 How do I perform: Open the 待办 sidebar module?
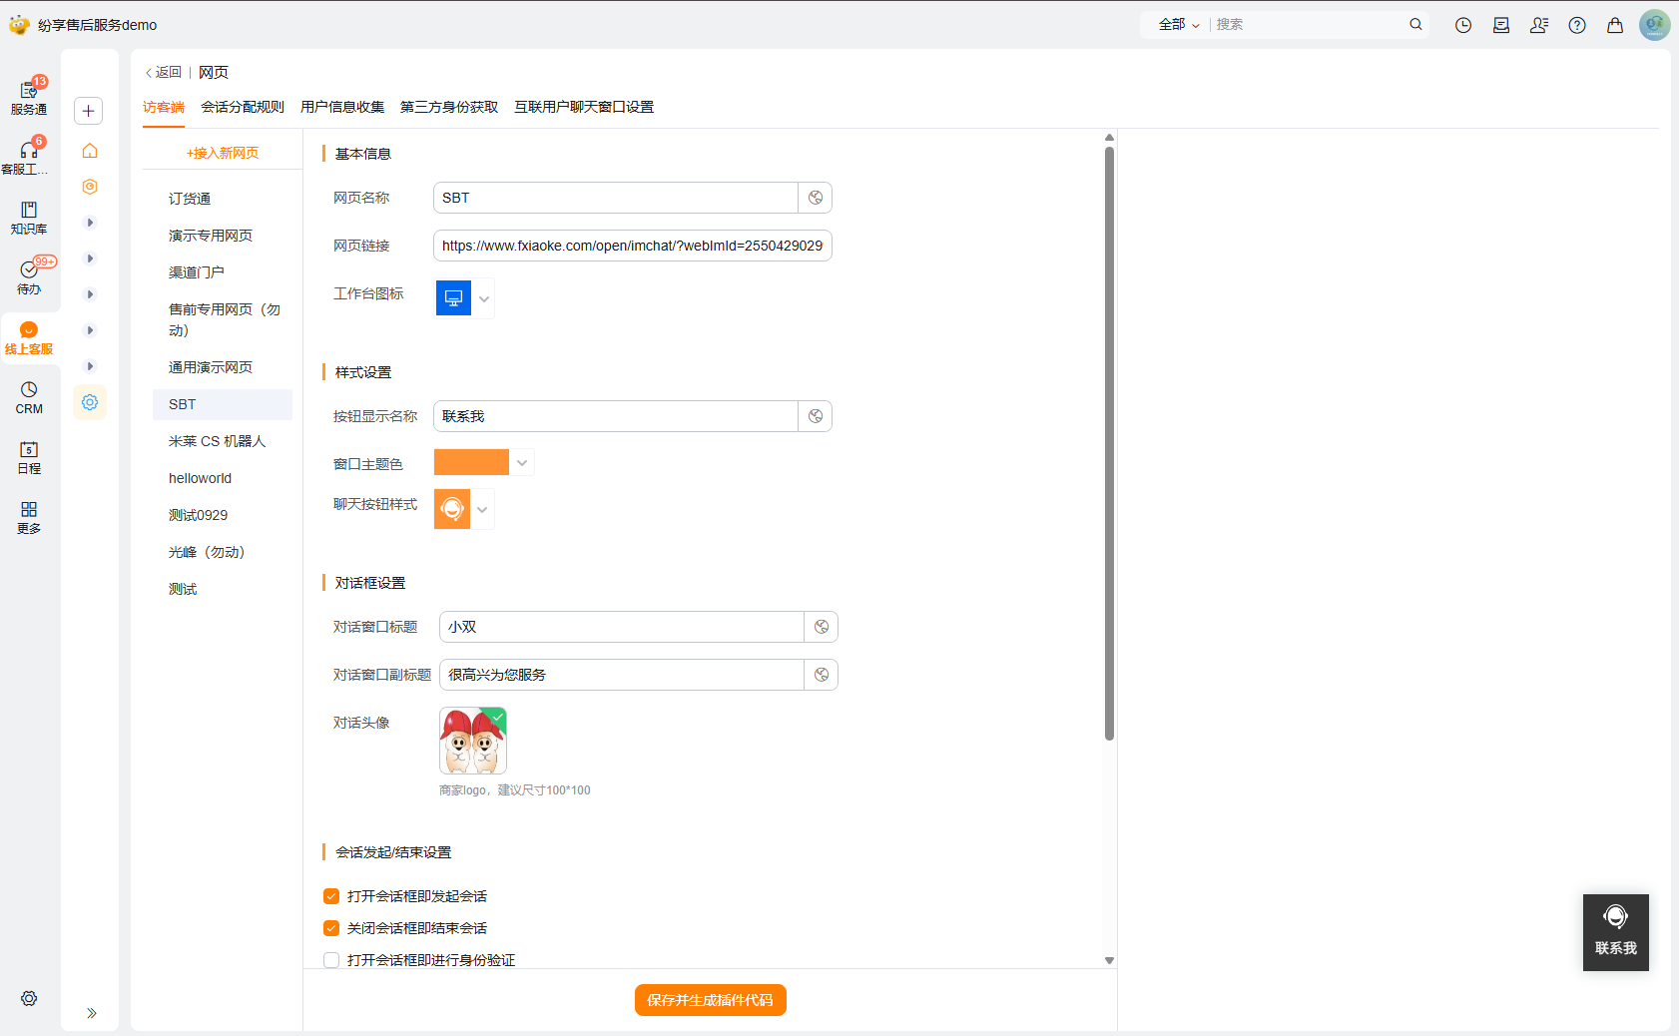[x=29, y=277]
